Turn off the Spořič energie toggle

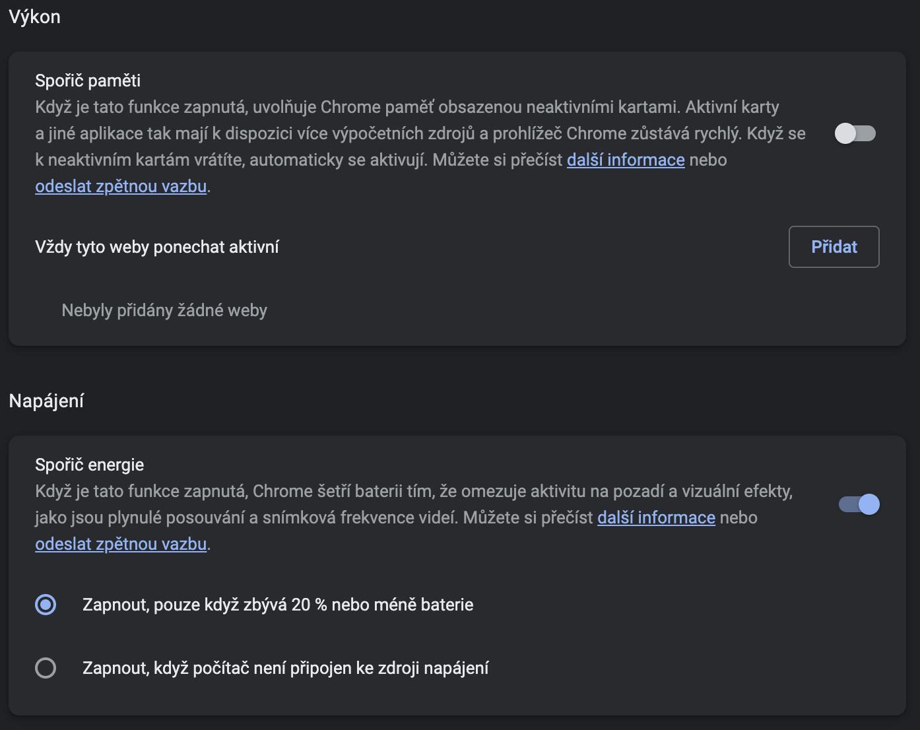coord(859,504)
